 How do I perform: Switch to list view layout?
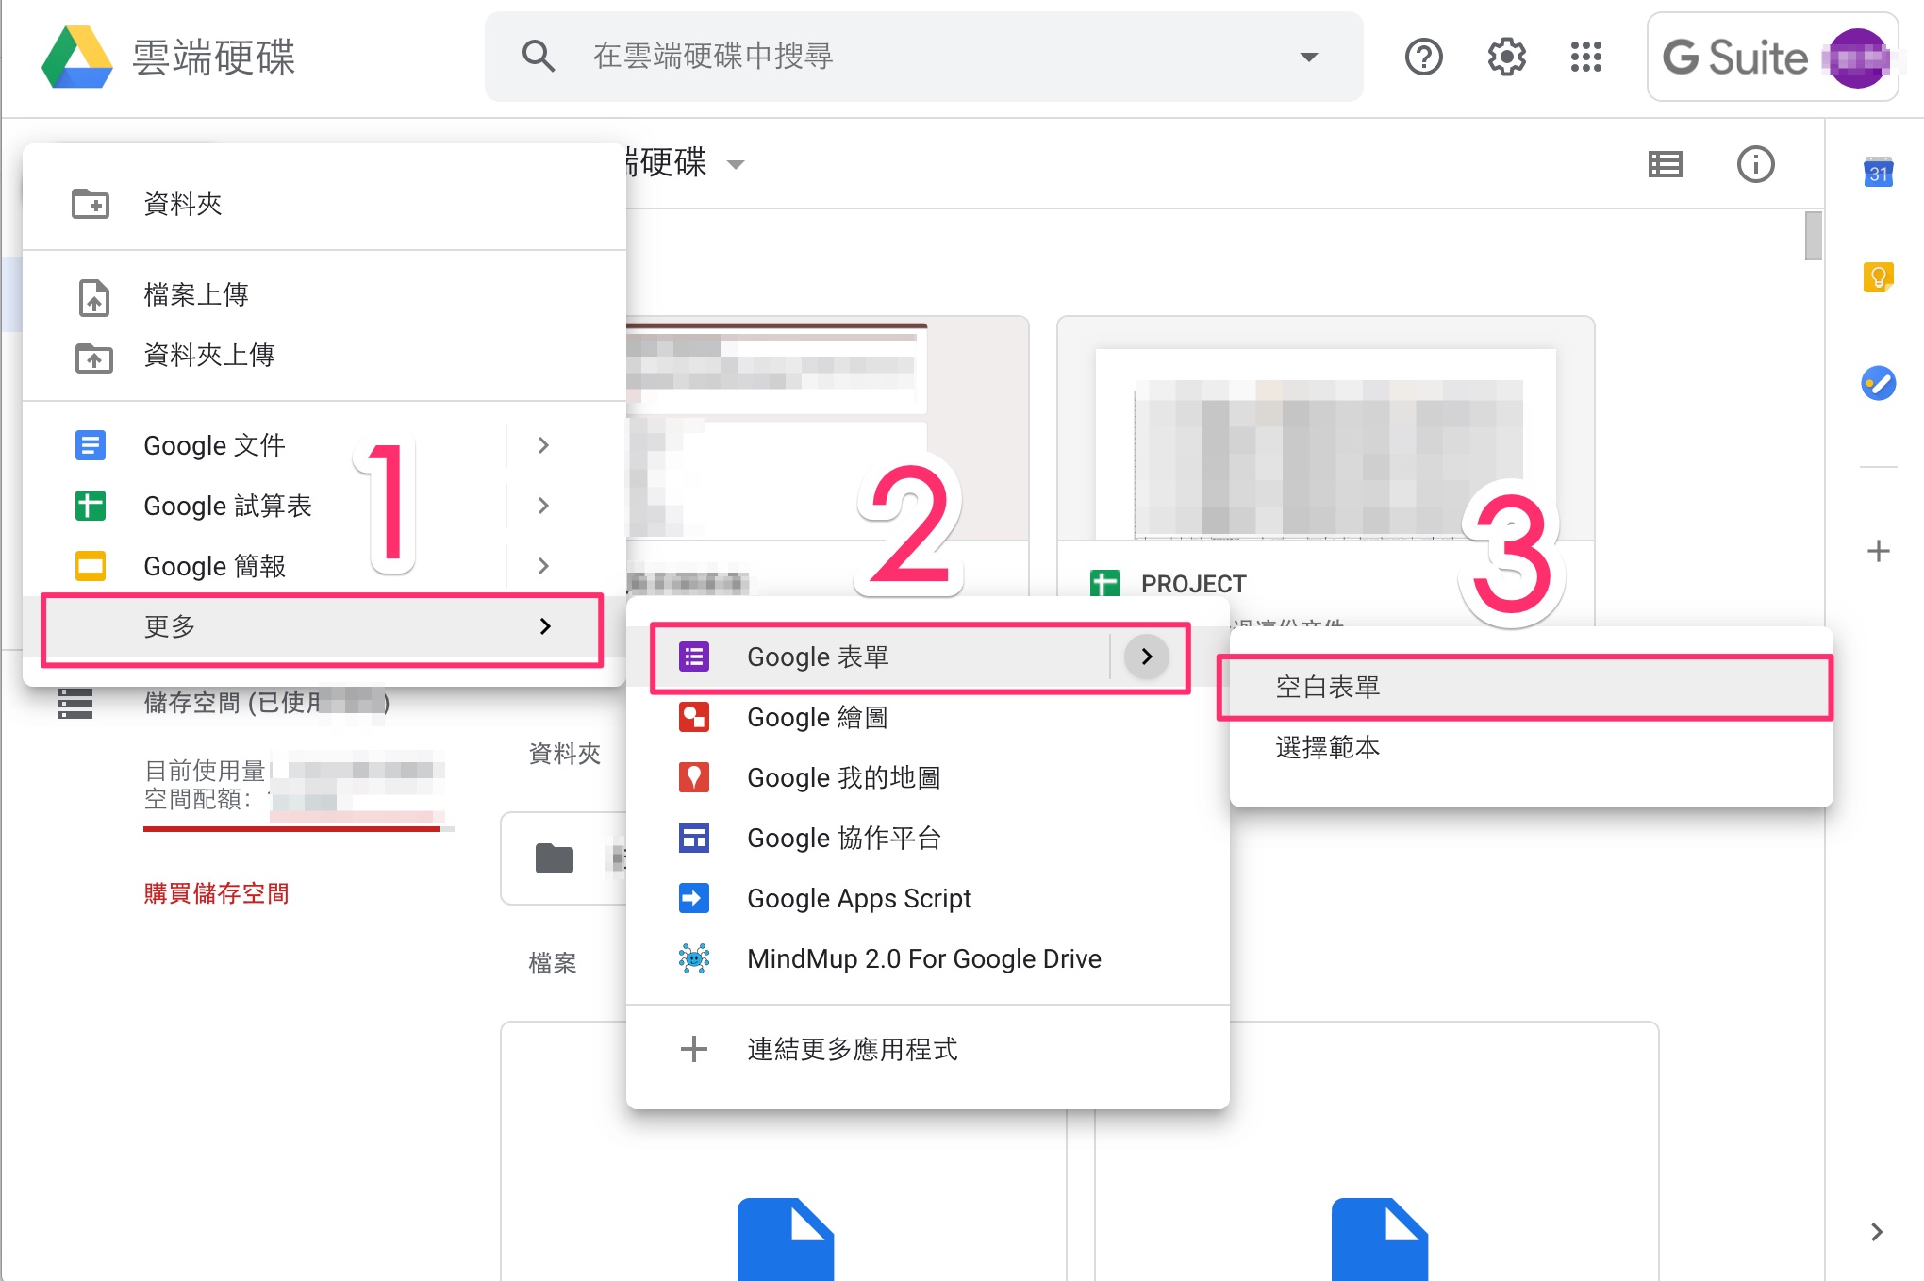coord(1665,165)
